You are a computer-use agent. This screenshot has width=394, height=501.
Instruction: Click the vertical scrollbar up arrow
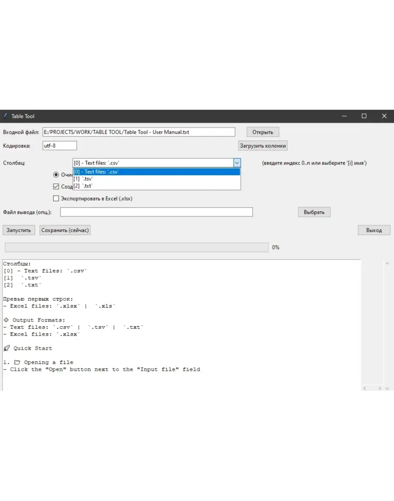tap(387, 263)
